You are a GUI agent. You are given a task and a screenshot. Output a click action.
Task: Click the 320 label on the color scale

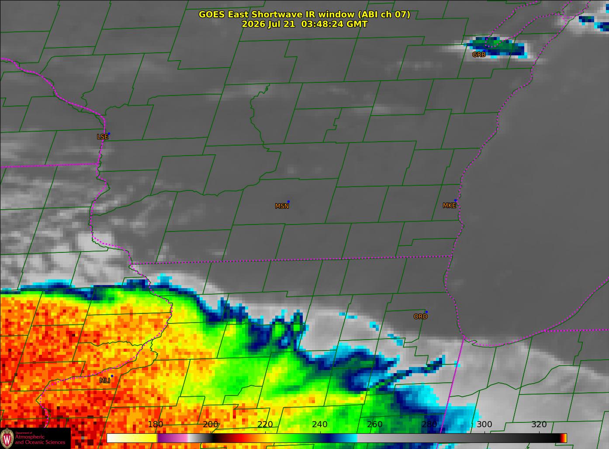(x=539, y=425)
